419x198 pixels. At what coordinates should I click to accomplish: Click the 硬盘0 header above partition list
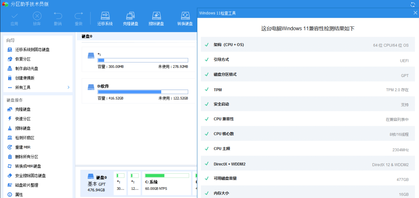(x=87, y=36)
